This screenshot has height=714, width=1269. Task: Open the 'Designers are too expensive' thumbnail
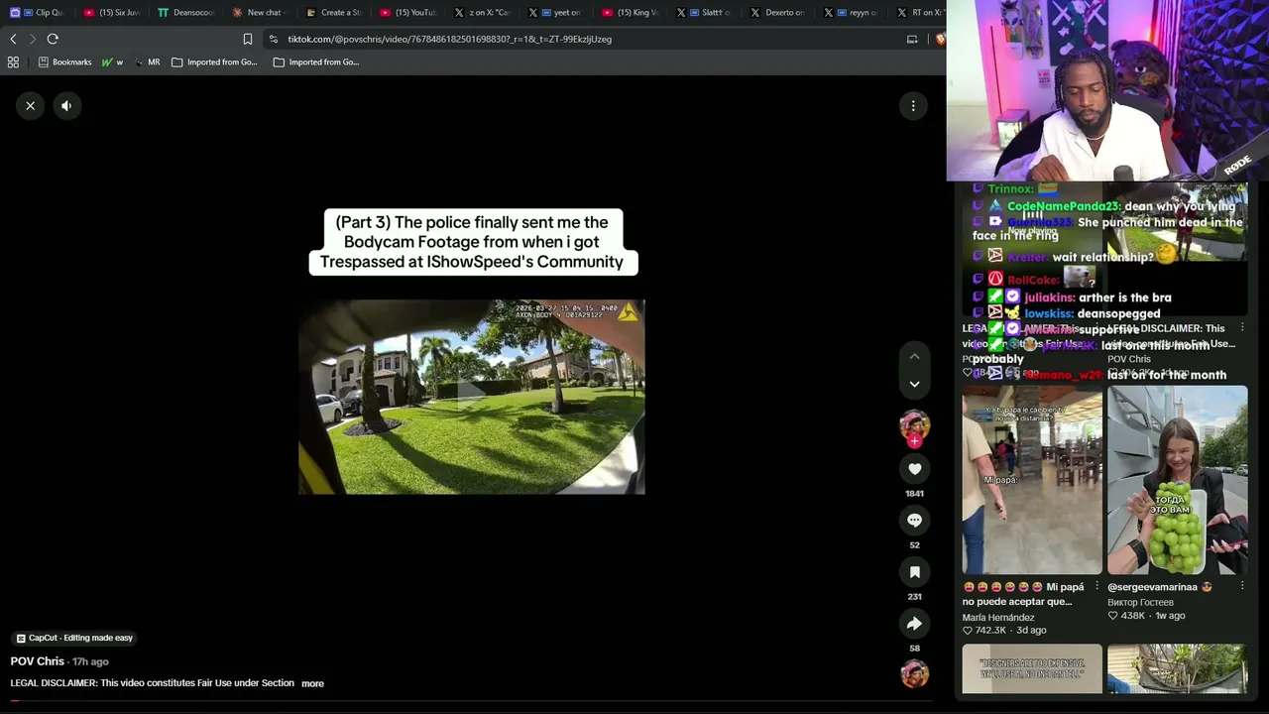coord(1032,669)
